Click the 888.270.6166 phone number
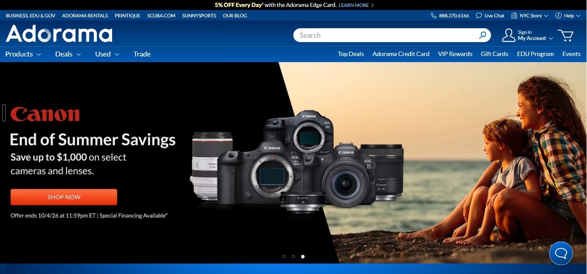 (x=454, y=16)
